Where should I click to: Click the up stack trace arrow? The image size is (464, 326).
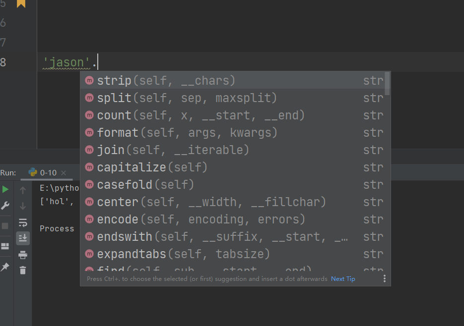click(23, 190)
